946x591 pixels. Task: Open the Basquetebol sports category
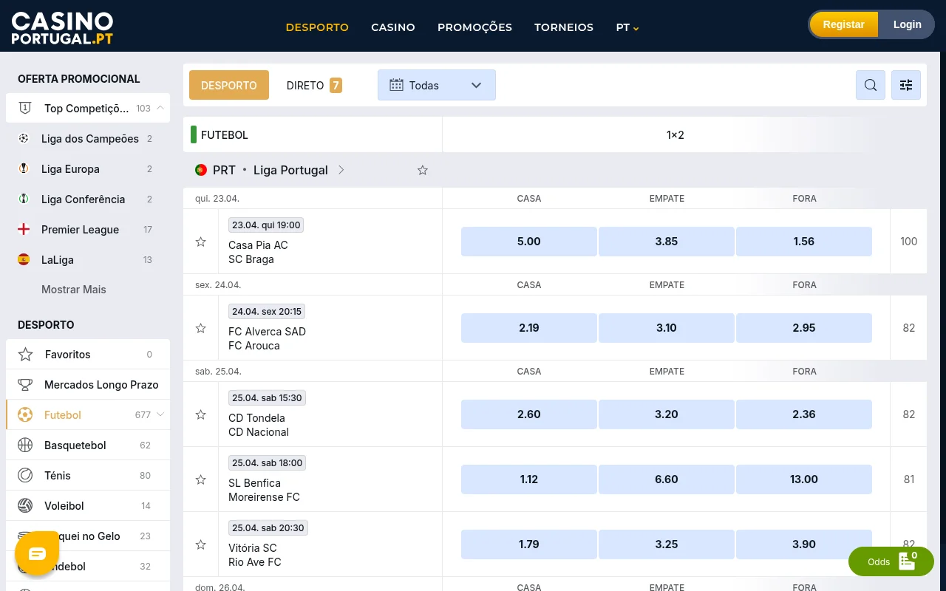click(x=88, y=445)
